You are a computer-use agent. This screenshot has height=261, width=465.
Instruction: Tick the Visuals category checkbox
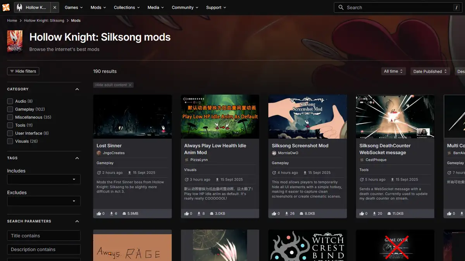(x=10, y=142)
